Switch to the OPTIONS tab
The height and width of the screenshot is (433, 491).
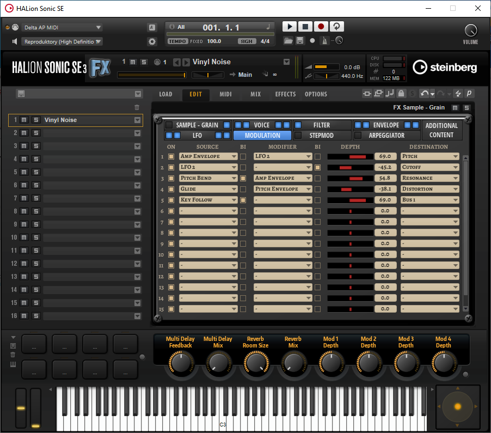tap(316, 94)
